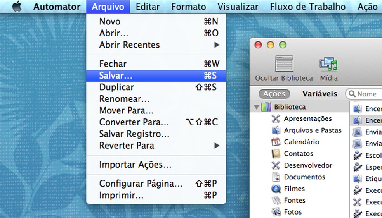Open the Ação menu
Image resolution: width=382 pixels, height=218 pixels.
point(367,7)
